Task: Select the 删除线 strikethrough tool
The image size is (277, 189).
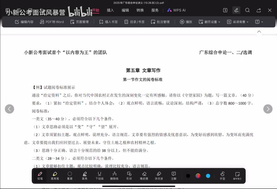Action: click(x=114, y=176)
